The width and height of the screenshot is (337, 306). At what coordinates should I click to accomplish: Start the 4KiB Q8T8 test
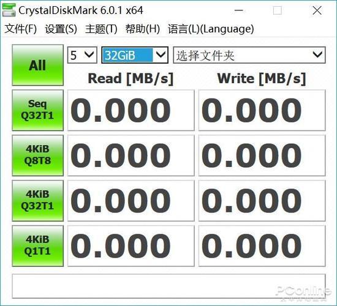(37, 155)
